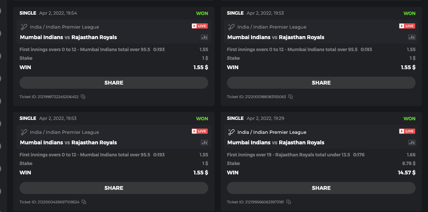Click the WON status on the 19:54 bet
Image resolution: width=428 pixels, height=212 pixels.
tap(202, 13)
